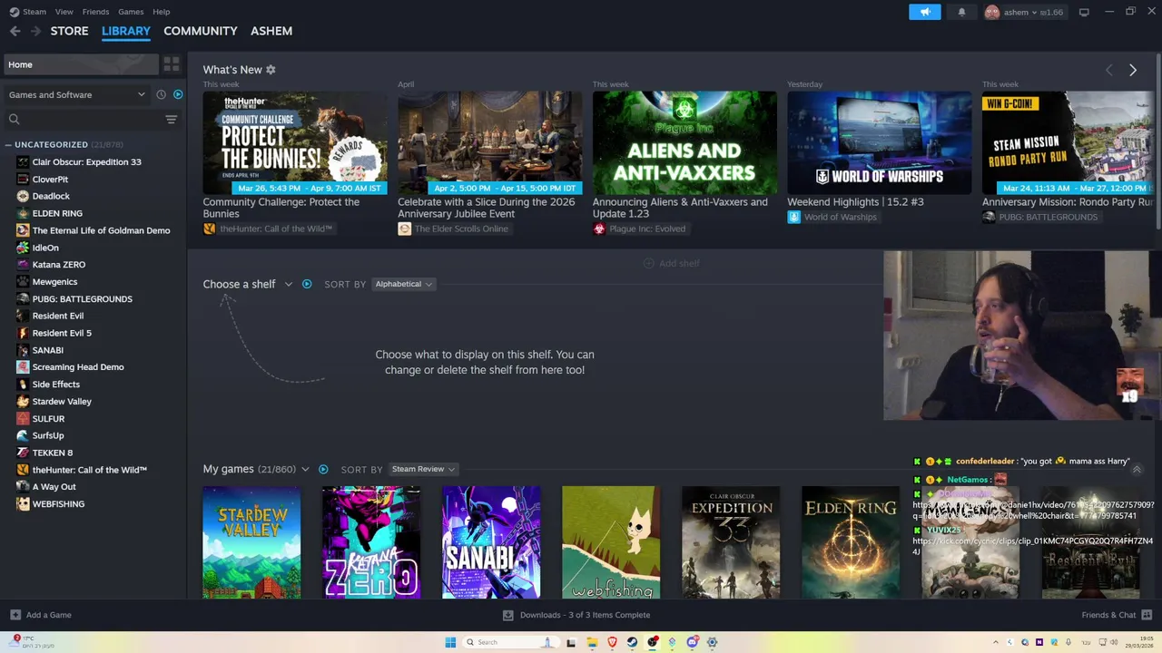The height and width of the screenshot is (653, 1162).
Task: Click the theHunter tag icon under the news card
Action: pyautogui.click(x=210, y=229)
